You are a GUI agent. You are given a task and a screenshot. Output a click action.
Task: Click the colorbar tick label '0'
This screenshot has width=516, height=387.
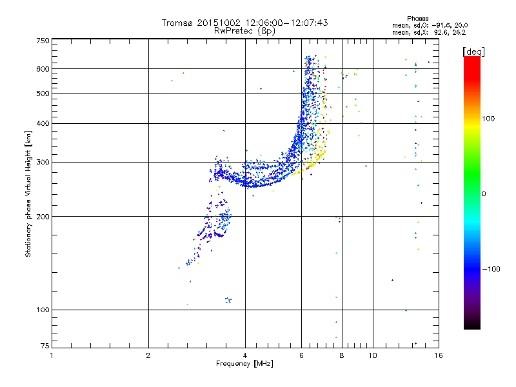484,194
